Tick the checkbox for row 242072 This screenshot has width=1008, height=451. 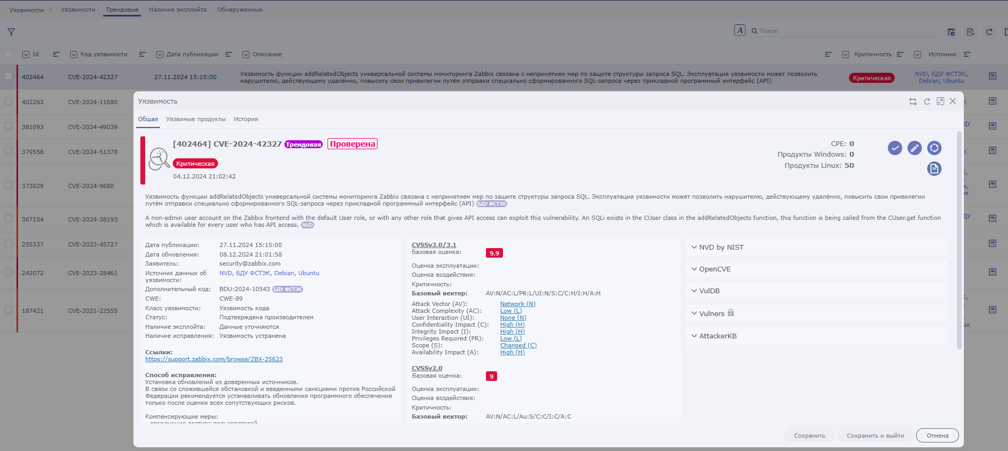(x=8, y=272)
